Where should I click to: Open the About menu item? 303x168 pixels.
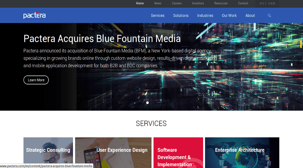click(x=250, y=15)
